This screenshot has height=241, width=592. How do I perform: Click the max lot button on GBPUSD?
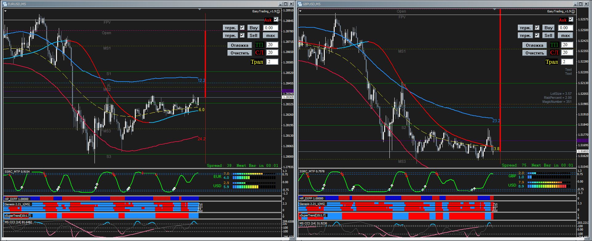click(x=566, y=35)
